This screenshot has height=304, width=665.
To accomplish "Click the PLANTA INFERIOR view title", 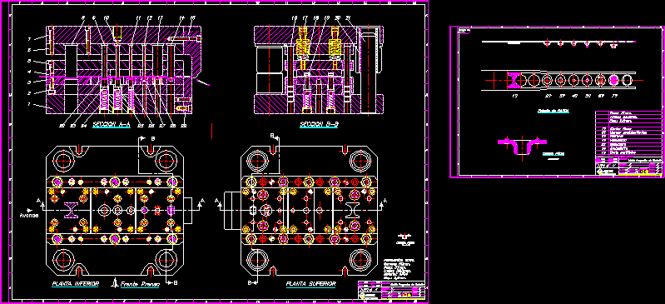I will click(x=76, y=284).
